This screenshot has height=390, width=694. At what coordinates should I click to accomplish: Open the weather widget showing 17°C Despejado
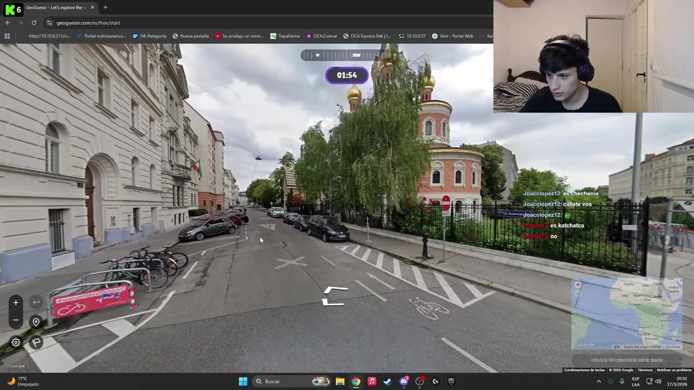(x=22, y=381)
